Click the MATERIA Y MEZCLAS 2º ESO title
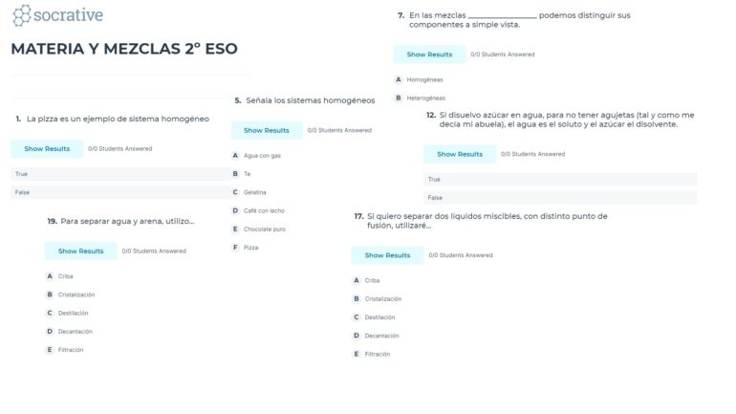This screenshot has width=736, height=414. 124,49
